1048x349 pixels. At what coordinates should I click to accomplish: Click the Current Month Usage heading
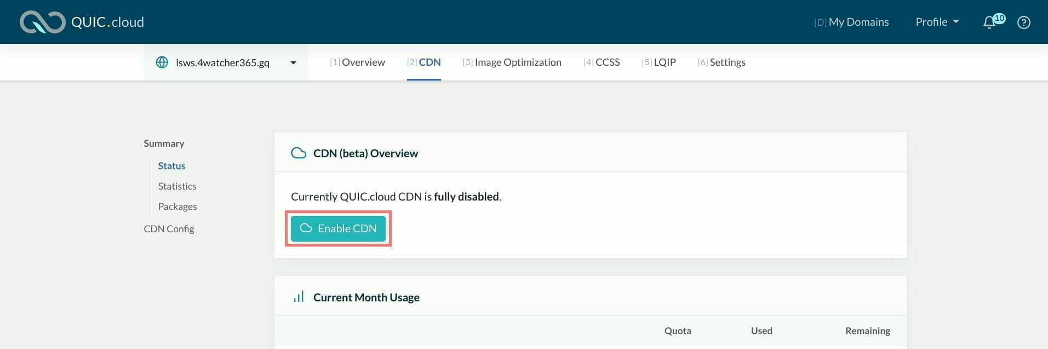click(x=366, y=297)
